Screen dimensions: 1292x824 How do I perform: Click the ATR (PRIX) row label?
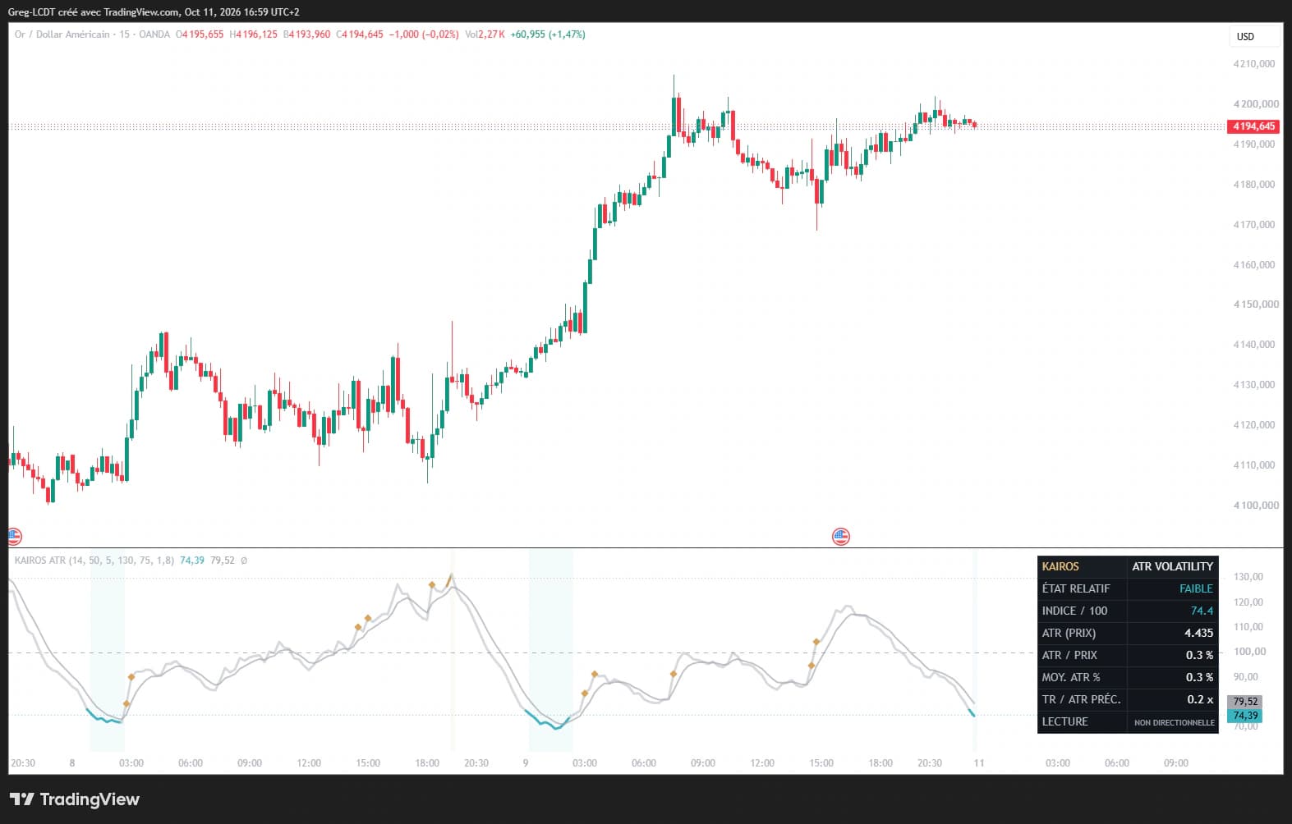[1069, 633]
